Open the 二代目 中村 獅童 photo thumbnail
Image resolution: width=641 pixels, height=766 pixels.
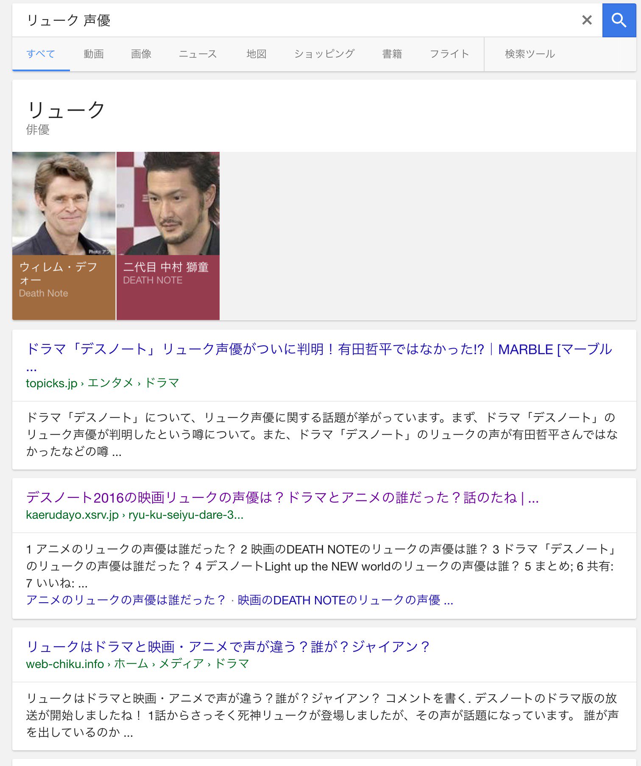pyautogui.click(x=168, y=203)
